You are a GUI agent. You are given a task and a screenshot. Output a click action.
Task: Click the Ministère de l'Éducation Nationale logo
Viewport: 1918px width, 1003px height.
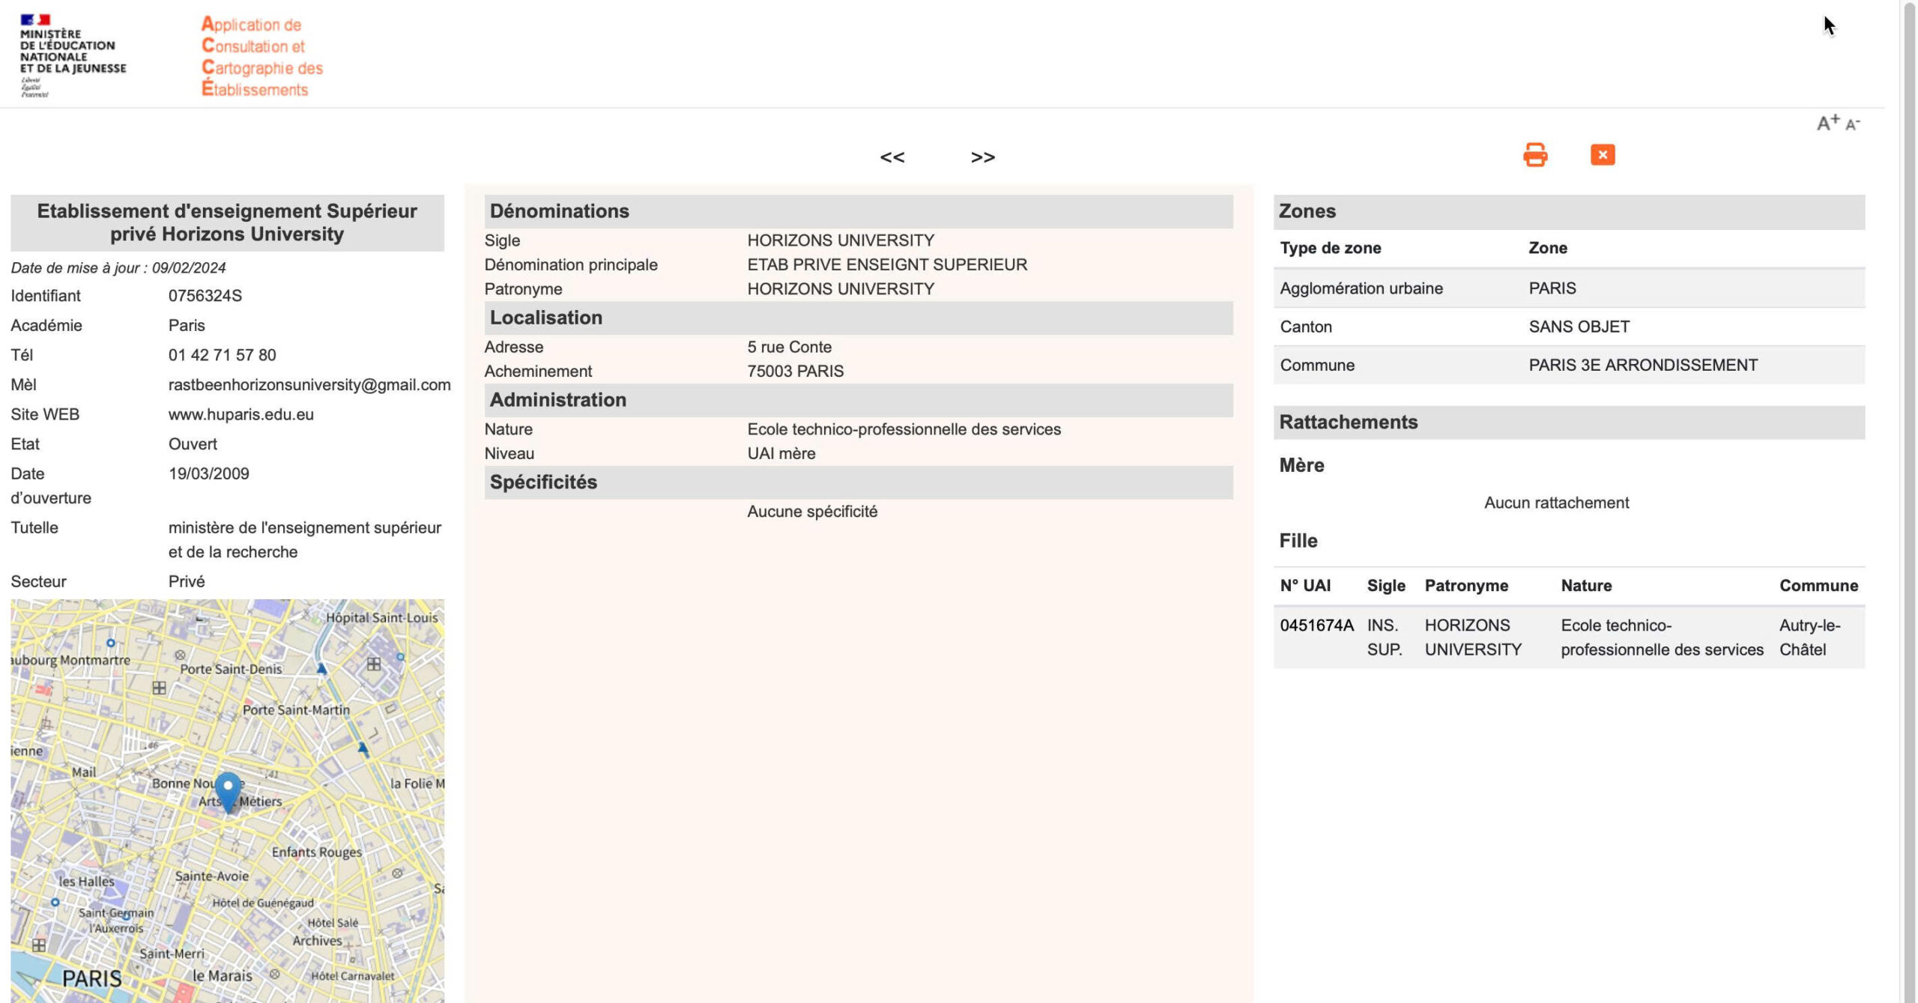[73, 55]
